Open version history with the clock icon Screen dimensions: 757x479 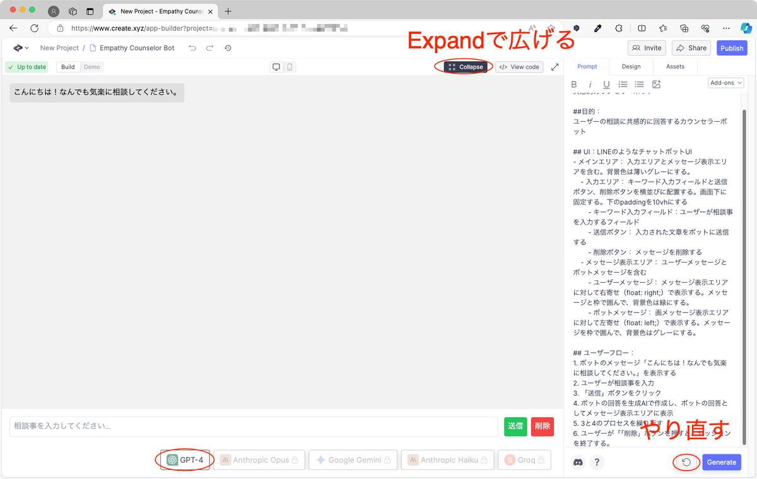pos(228,48)
